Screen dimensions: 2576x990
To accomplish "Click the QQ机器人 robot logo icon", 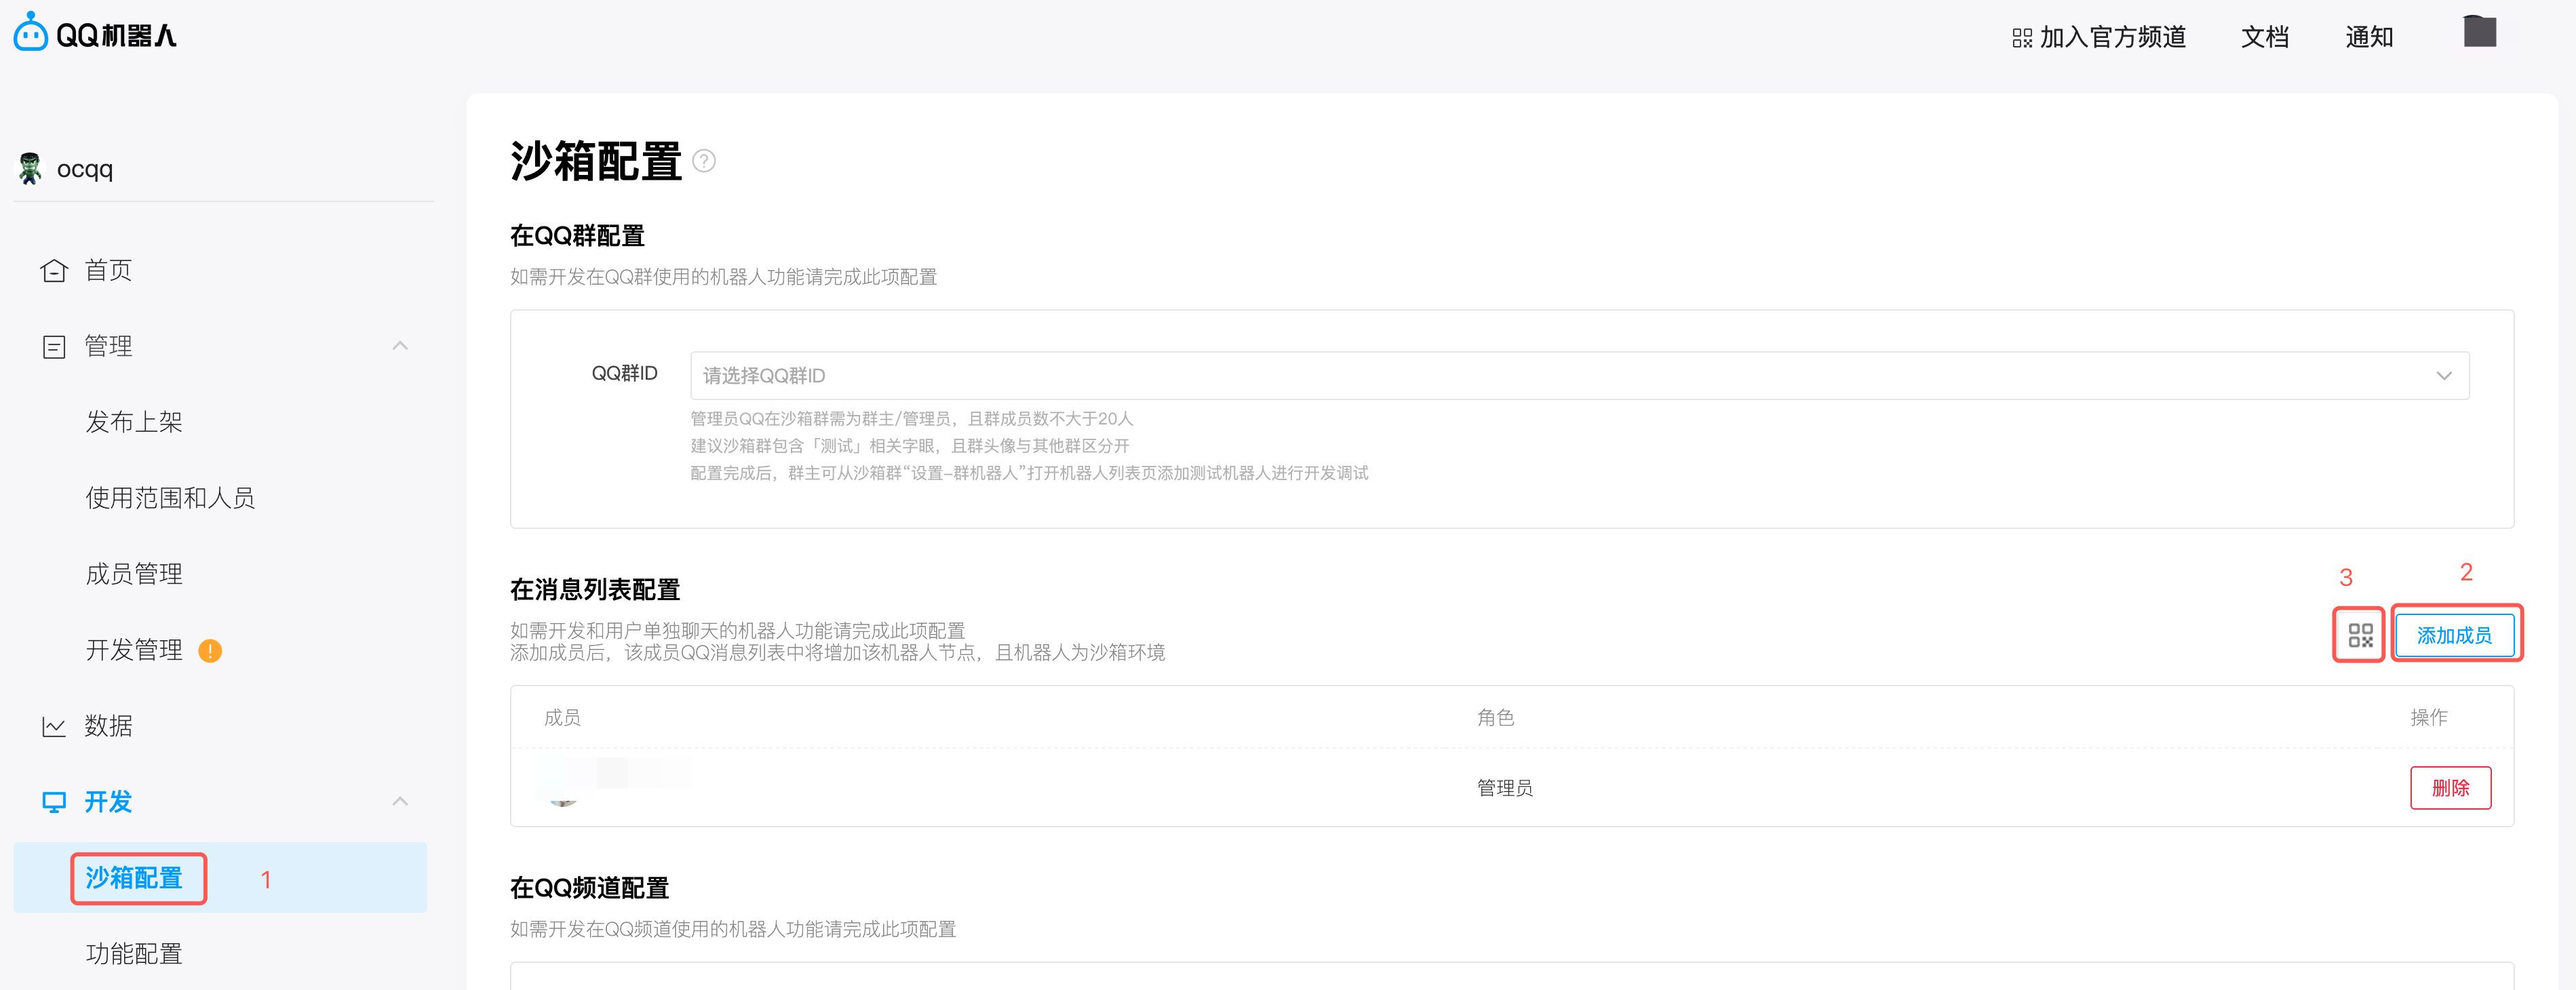I will pyautogui.click(x=31, y=33).
